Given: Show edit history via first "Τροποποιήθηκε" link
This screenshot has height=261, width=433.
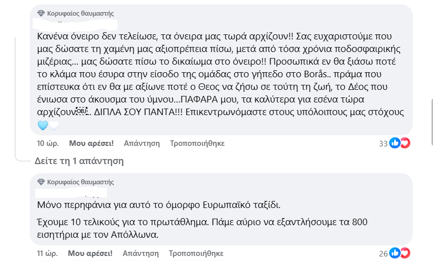Looking at the screenshot, I should coord(197,143).
